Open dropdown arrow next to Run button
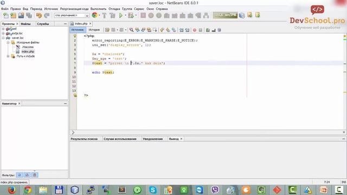Screen dimensions: 347x195 tap(125, 15)
